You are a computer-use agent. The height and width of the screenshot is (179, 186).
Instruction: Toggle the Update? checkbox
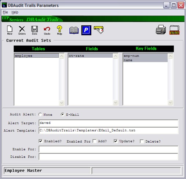click(x=116, y=141)
